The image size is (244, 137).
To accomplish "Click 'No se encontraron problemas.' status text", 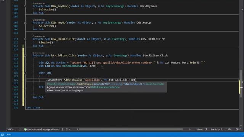I will tap(44, 129).
